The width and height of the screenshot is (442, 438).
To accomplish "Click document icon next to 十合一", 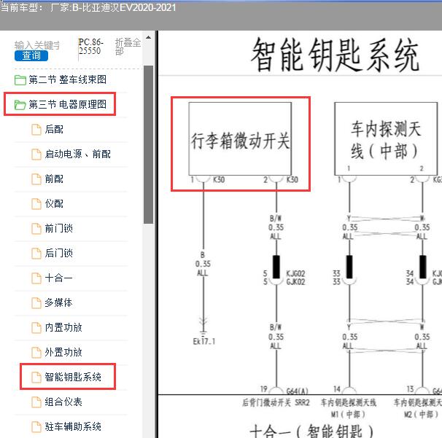I will [36, 278].
